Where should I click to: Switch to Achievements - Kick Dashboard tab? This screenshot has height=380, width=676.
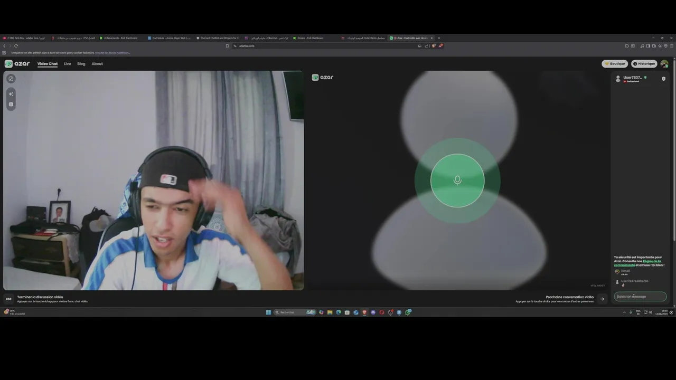point(120,38)
